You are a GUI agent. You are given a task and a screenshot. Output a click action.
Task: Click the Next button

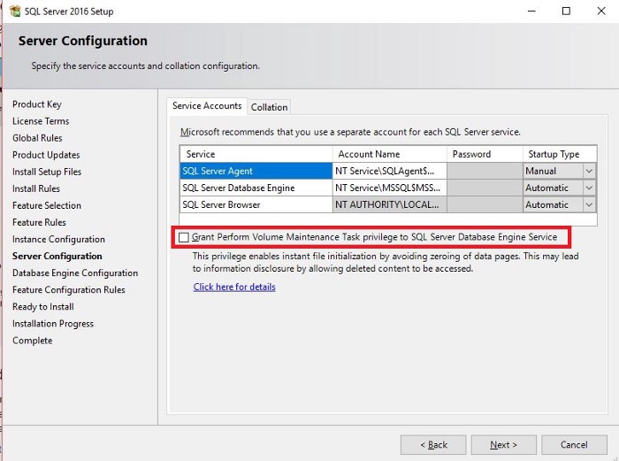(503, 445)
